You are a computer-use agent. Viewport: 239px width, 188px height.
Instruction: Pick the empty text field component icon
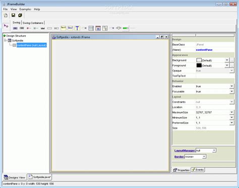pyautogui.click(x=49, y=28)
